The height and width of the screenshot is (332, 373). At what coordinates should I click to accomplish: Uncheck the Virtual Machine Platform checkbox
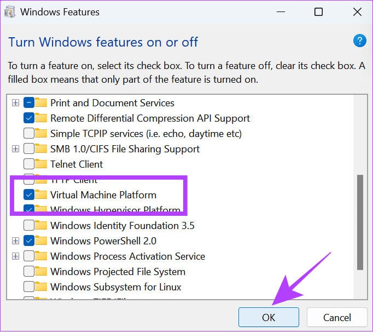[29, 194]
